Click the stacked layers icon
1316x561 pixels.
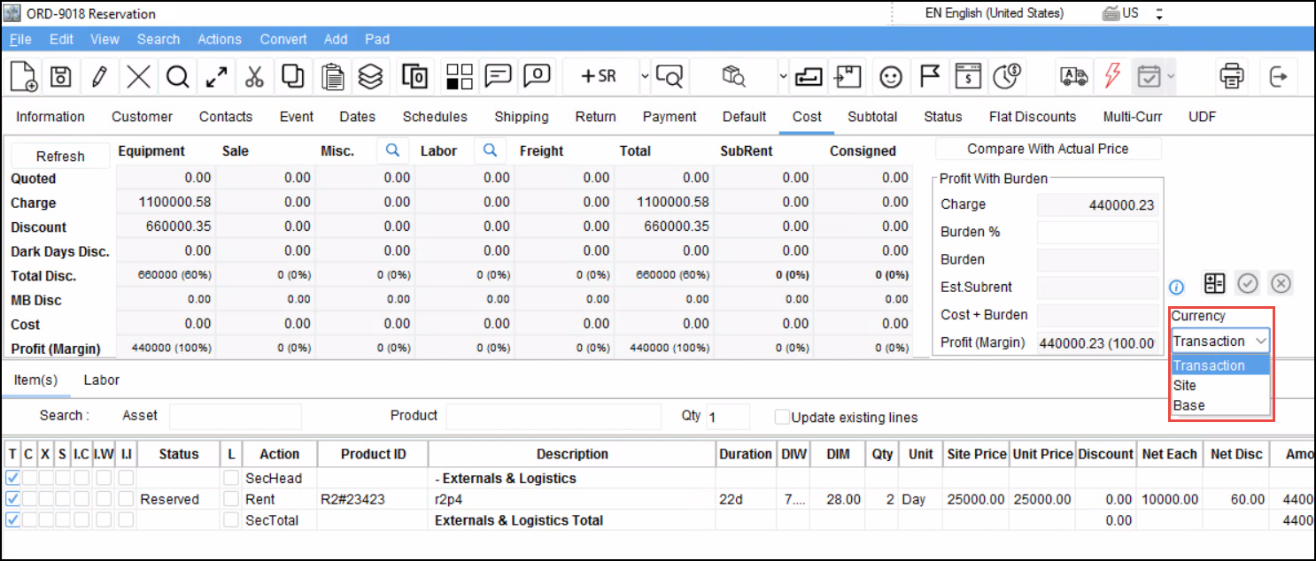[x=370, y=77]
